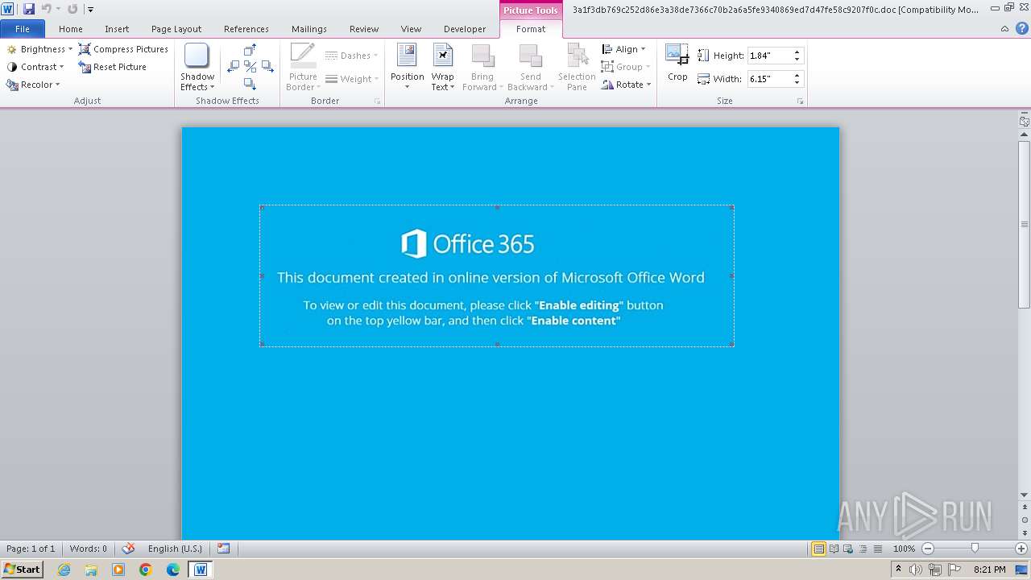This screenshot has width=1031, height=580.
Task: Click the Nudge Shadow Left icon
Action: 233,67
